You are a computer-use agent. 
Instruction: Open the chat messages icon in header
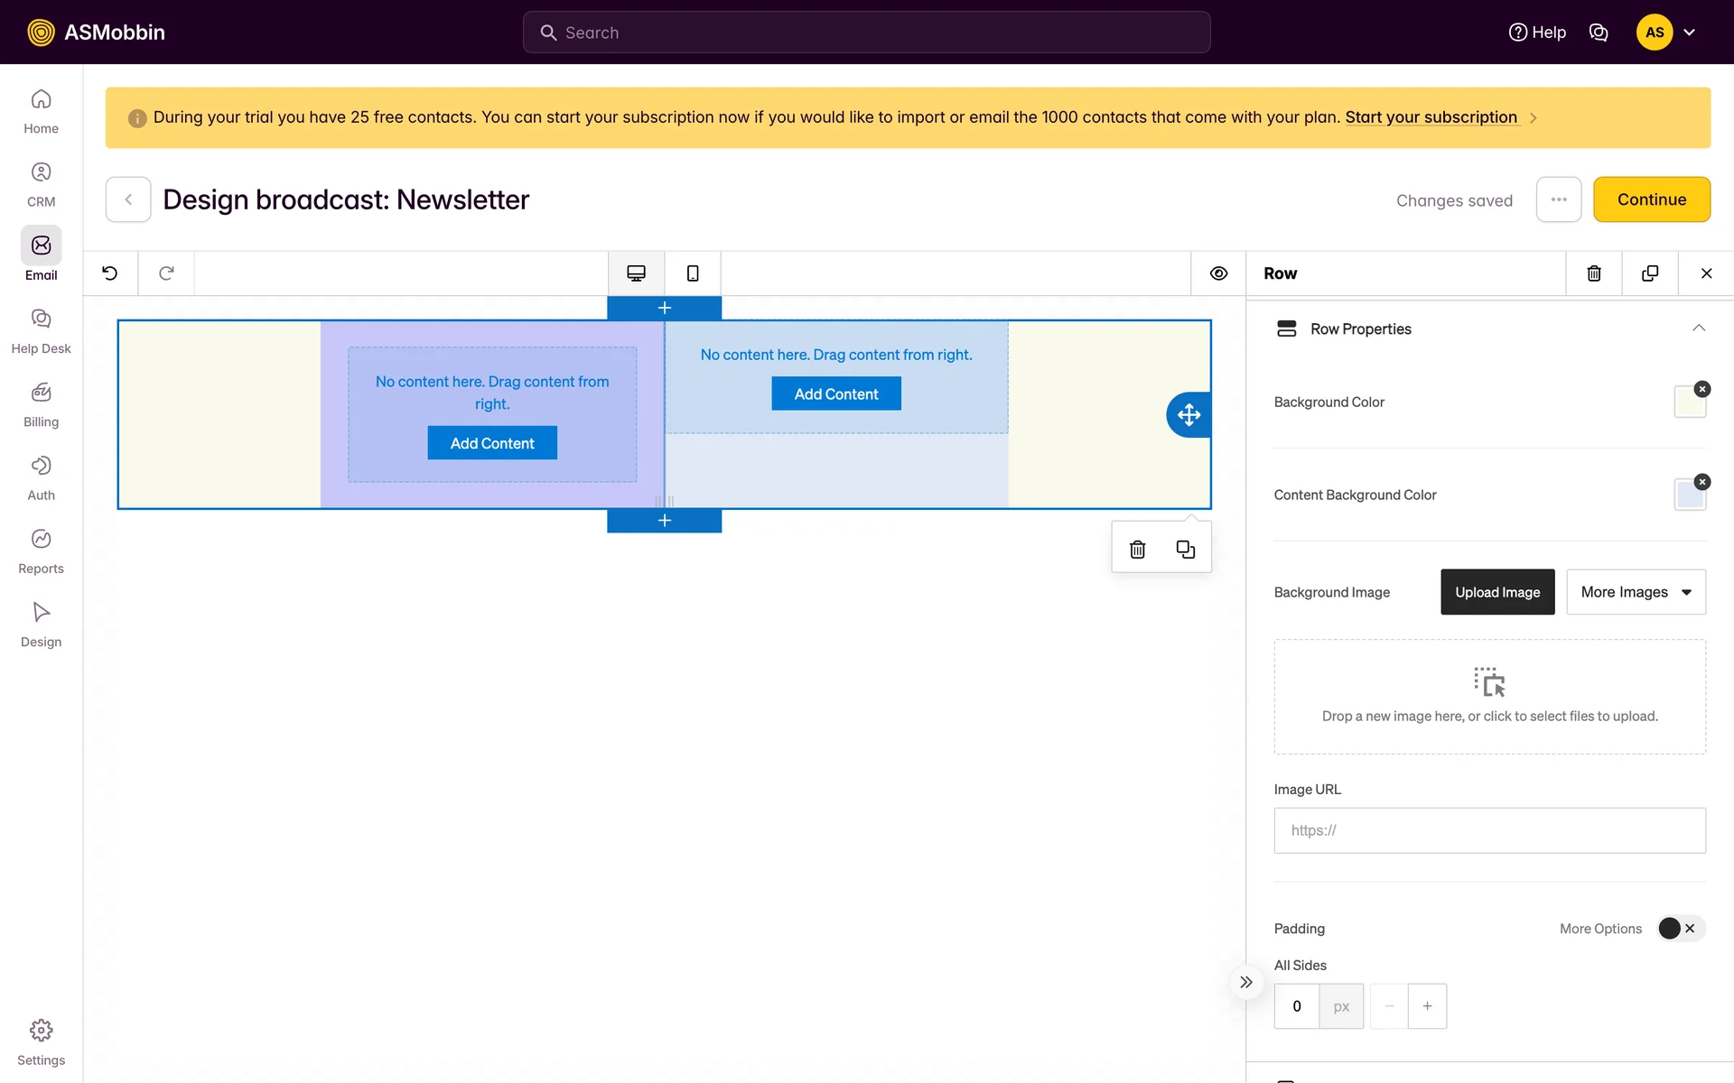click(1599, 32)
